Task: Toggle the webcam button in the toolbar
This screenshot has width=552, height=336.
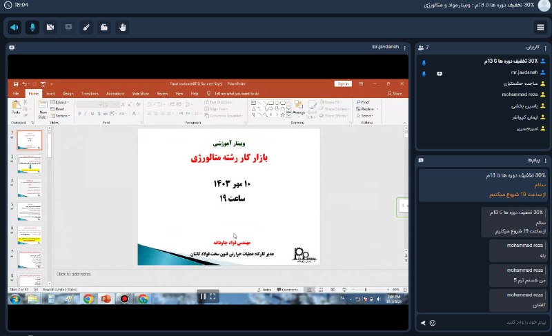Action: tap(50, 28)
